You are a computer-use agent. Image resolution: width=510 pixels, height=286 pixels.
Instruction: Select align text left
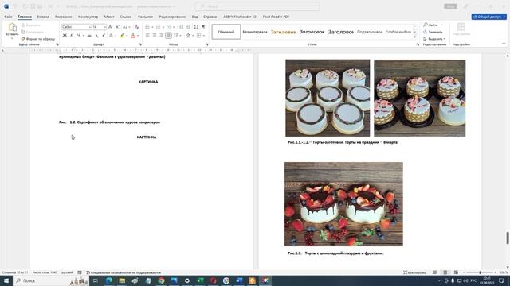tap(147, 36)
